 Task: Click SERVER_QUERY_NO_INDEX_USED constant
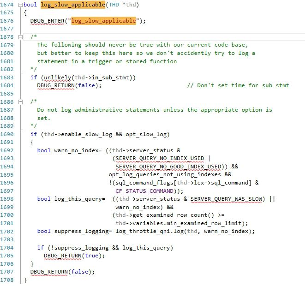(160, 159)
